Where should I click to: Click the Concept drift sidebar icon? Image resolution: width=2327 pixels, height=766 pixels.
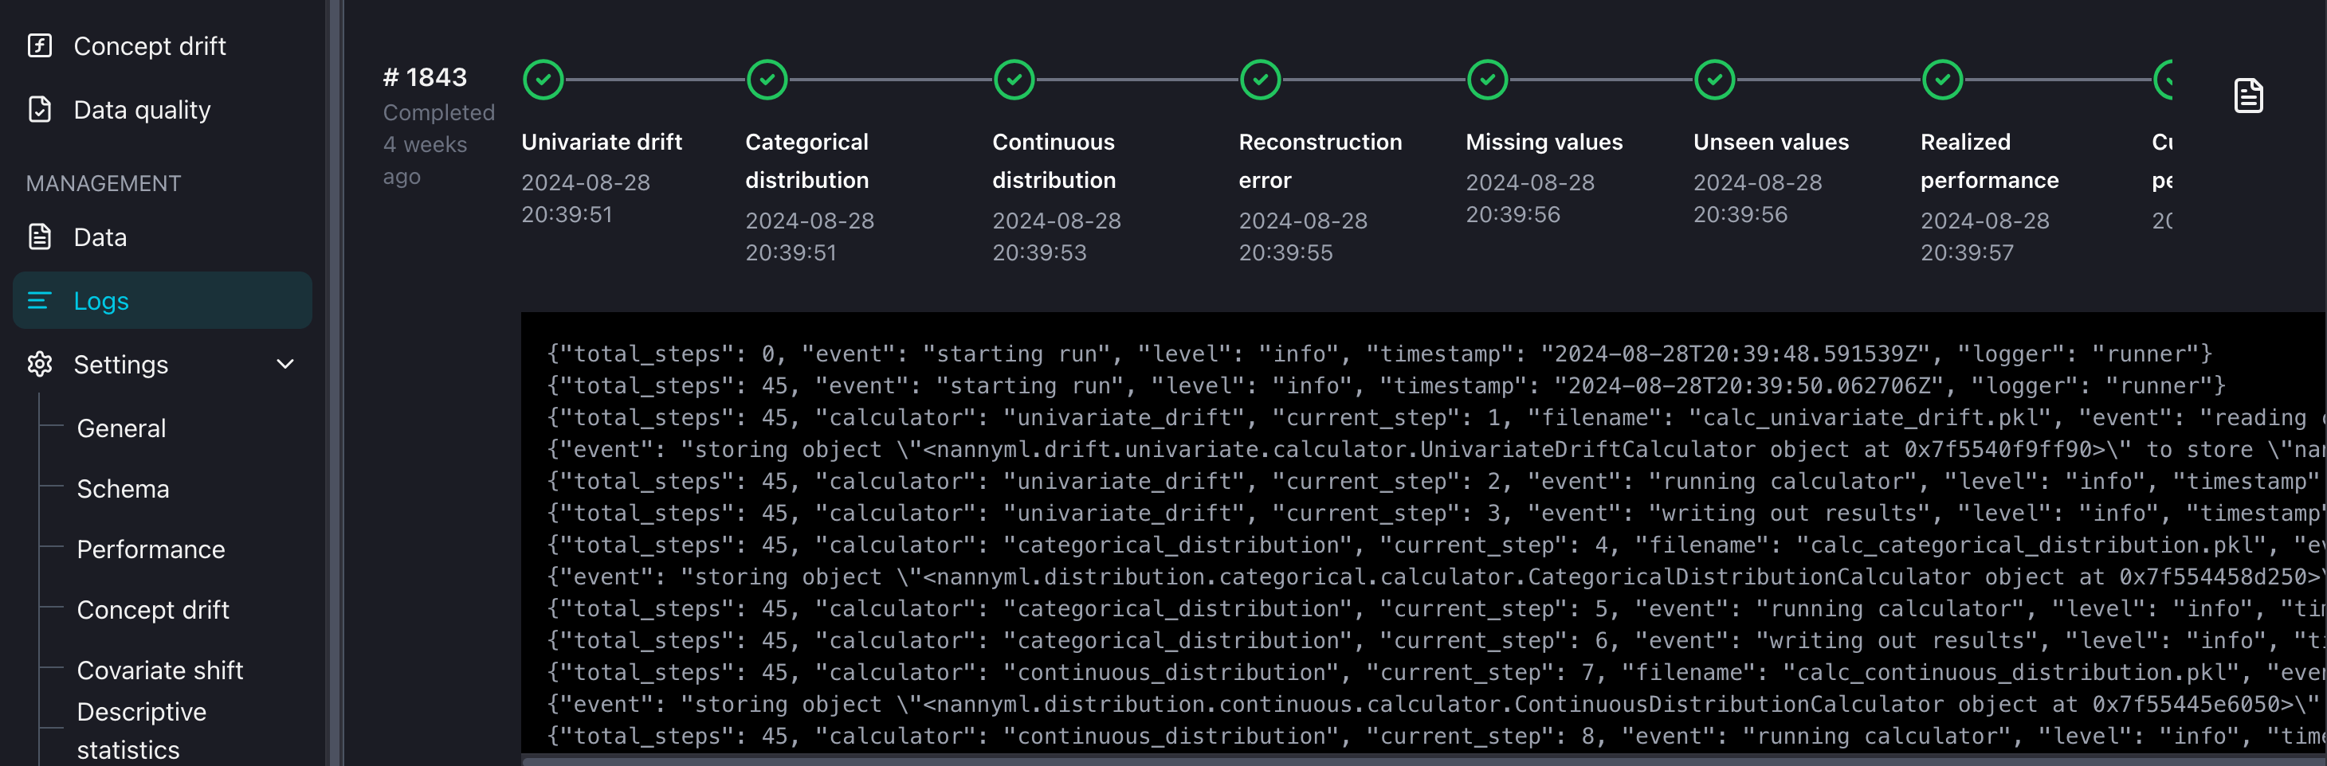[40, 45]
